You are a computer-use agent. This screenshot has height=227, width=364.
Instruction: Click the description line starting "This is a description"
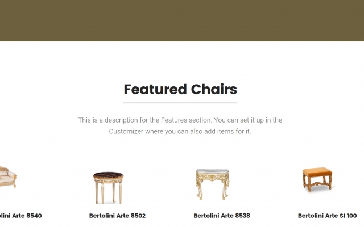[180, 120]
